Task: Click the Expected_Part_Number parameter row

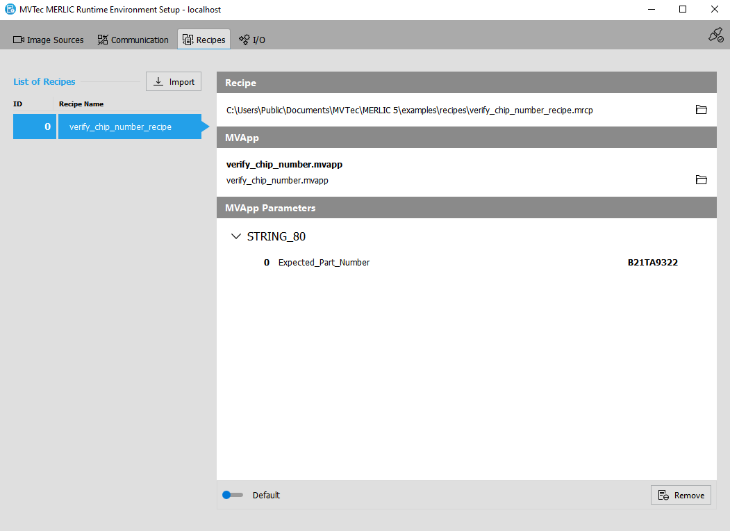Action: [324, 263]
